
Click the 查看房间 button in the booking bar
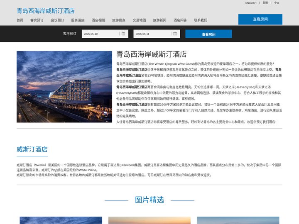[x=208, y=34]
